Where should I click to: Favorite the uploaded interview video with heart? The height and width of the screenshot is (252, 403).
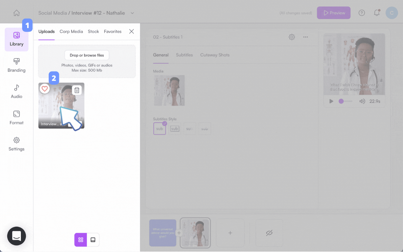pyautogui.click(x=45, y=89)
